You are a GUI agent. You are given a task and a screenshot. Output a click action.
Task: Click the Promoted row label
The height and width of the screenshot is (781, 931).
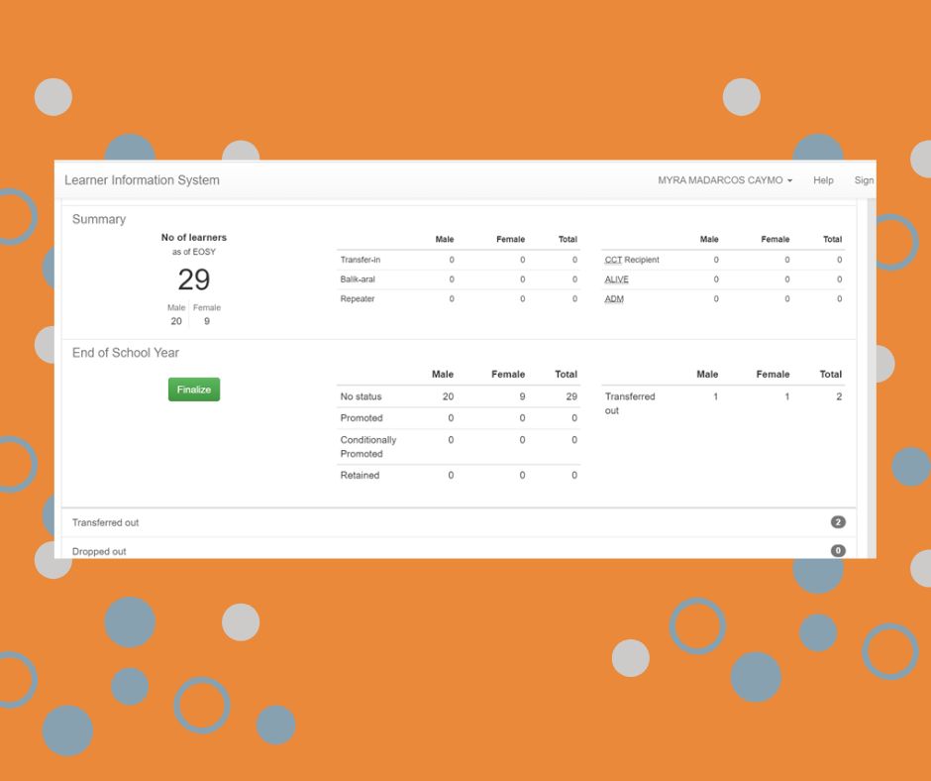coord(362,418)
